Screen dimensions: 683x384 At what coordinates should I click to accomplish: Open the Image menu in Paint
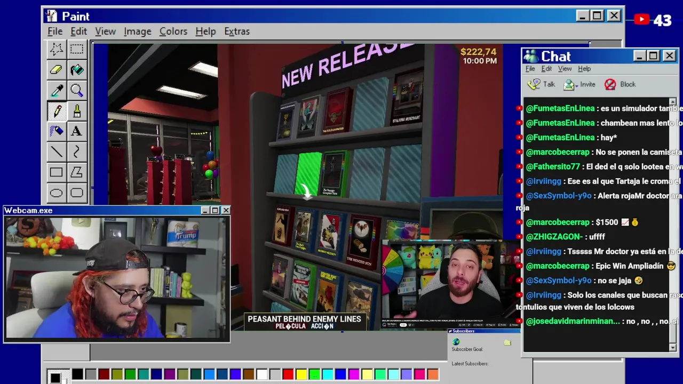tap(137, 31)
